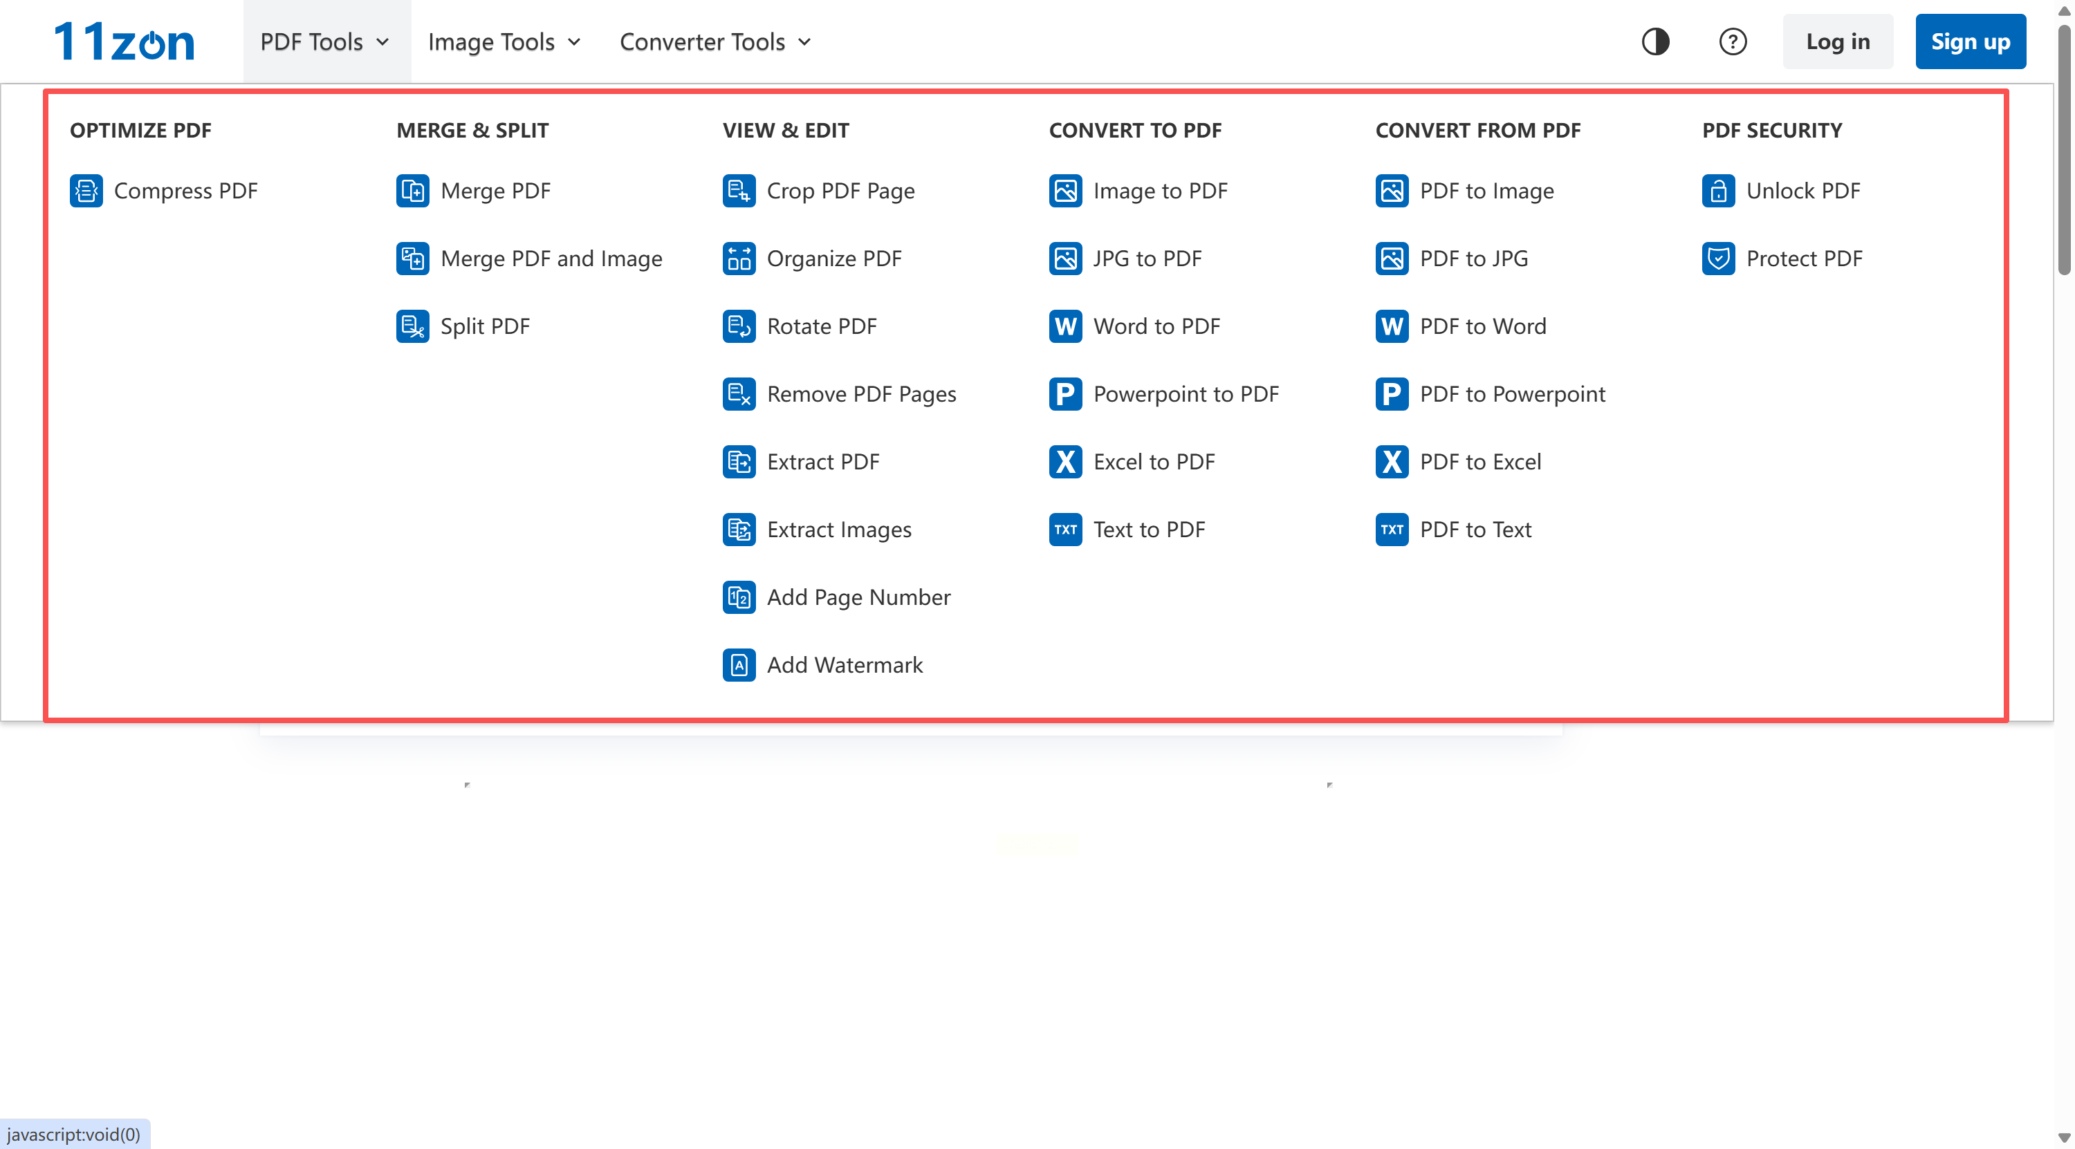Click the Organize PDF grid icon
2075x1149 pixels.
[739, 259]
